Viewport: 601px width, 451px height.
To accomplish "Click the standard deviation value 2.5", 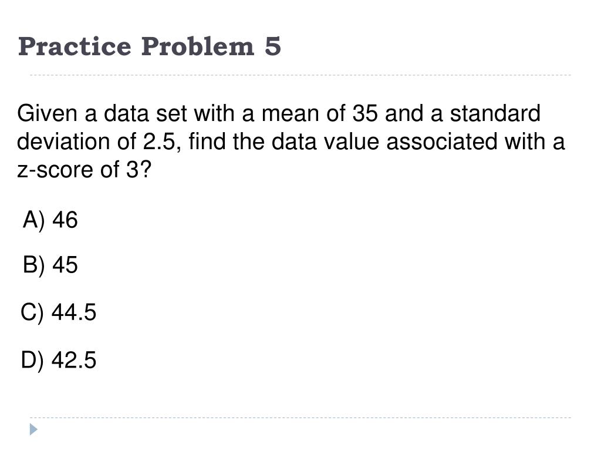I will point(158,142).
